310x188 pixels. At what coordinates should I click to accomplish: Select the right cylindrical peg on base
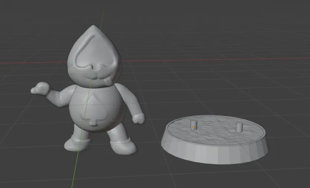[x=239, y=127]
